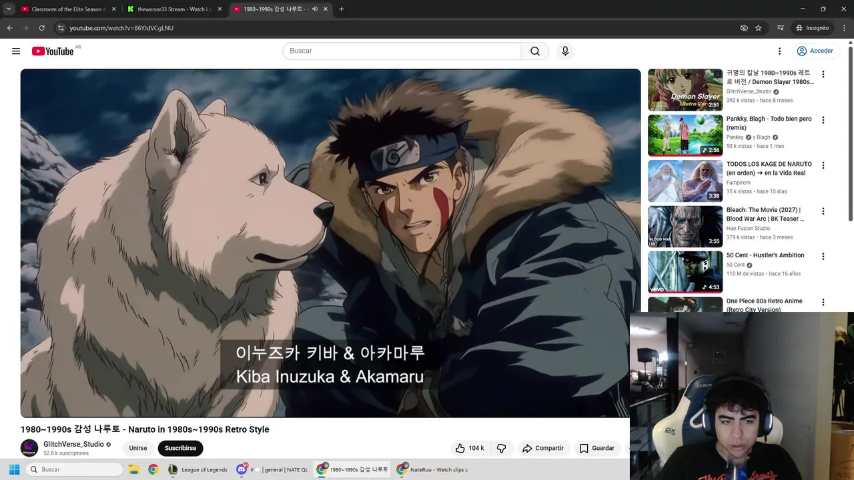Open TODOS LOS KAGE DE NARUTO thumbnail

(685, 181)
